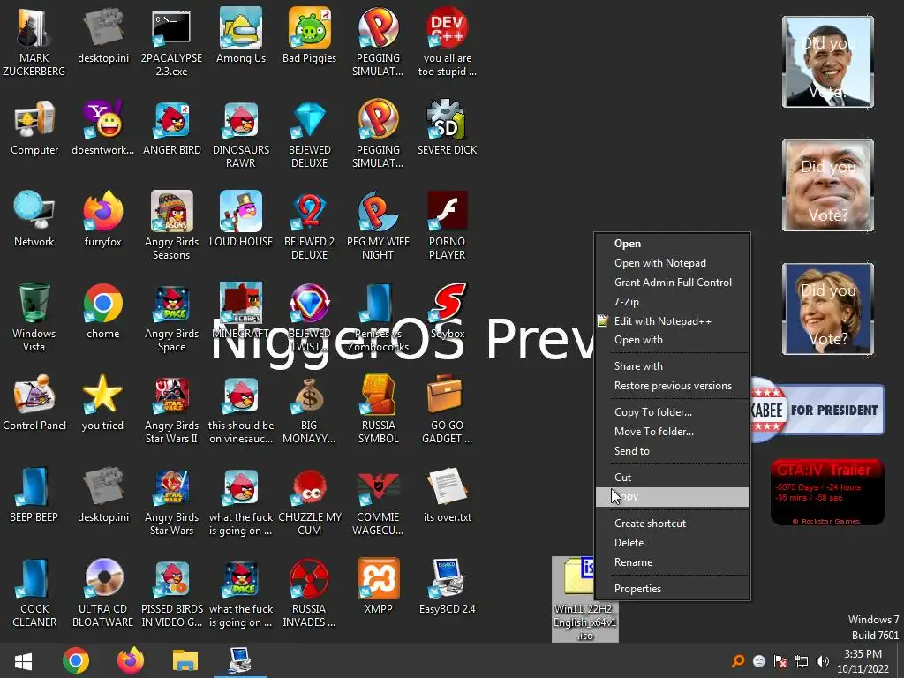Click the GTA:IV Trailer countdown gadget

pos(828,492)
